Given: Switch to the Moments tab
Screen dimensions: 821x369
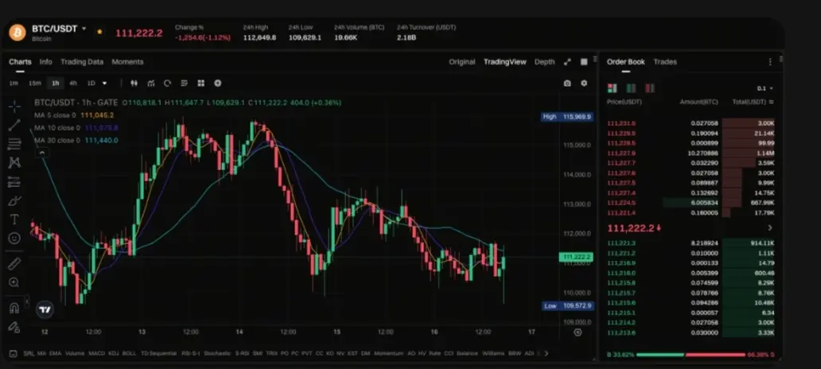Looking at the screenshot, I should 127,62.
